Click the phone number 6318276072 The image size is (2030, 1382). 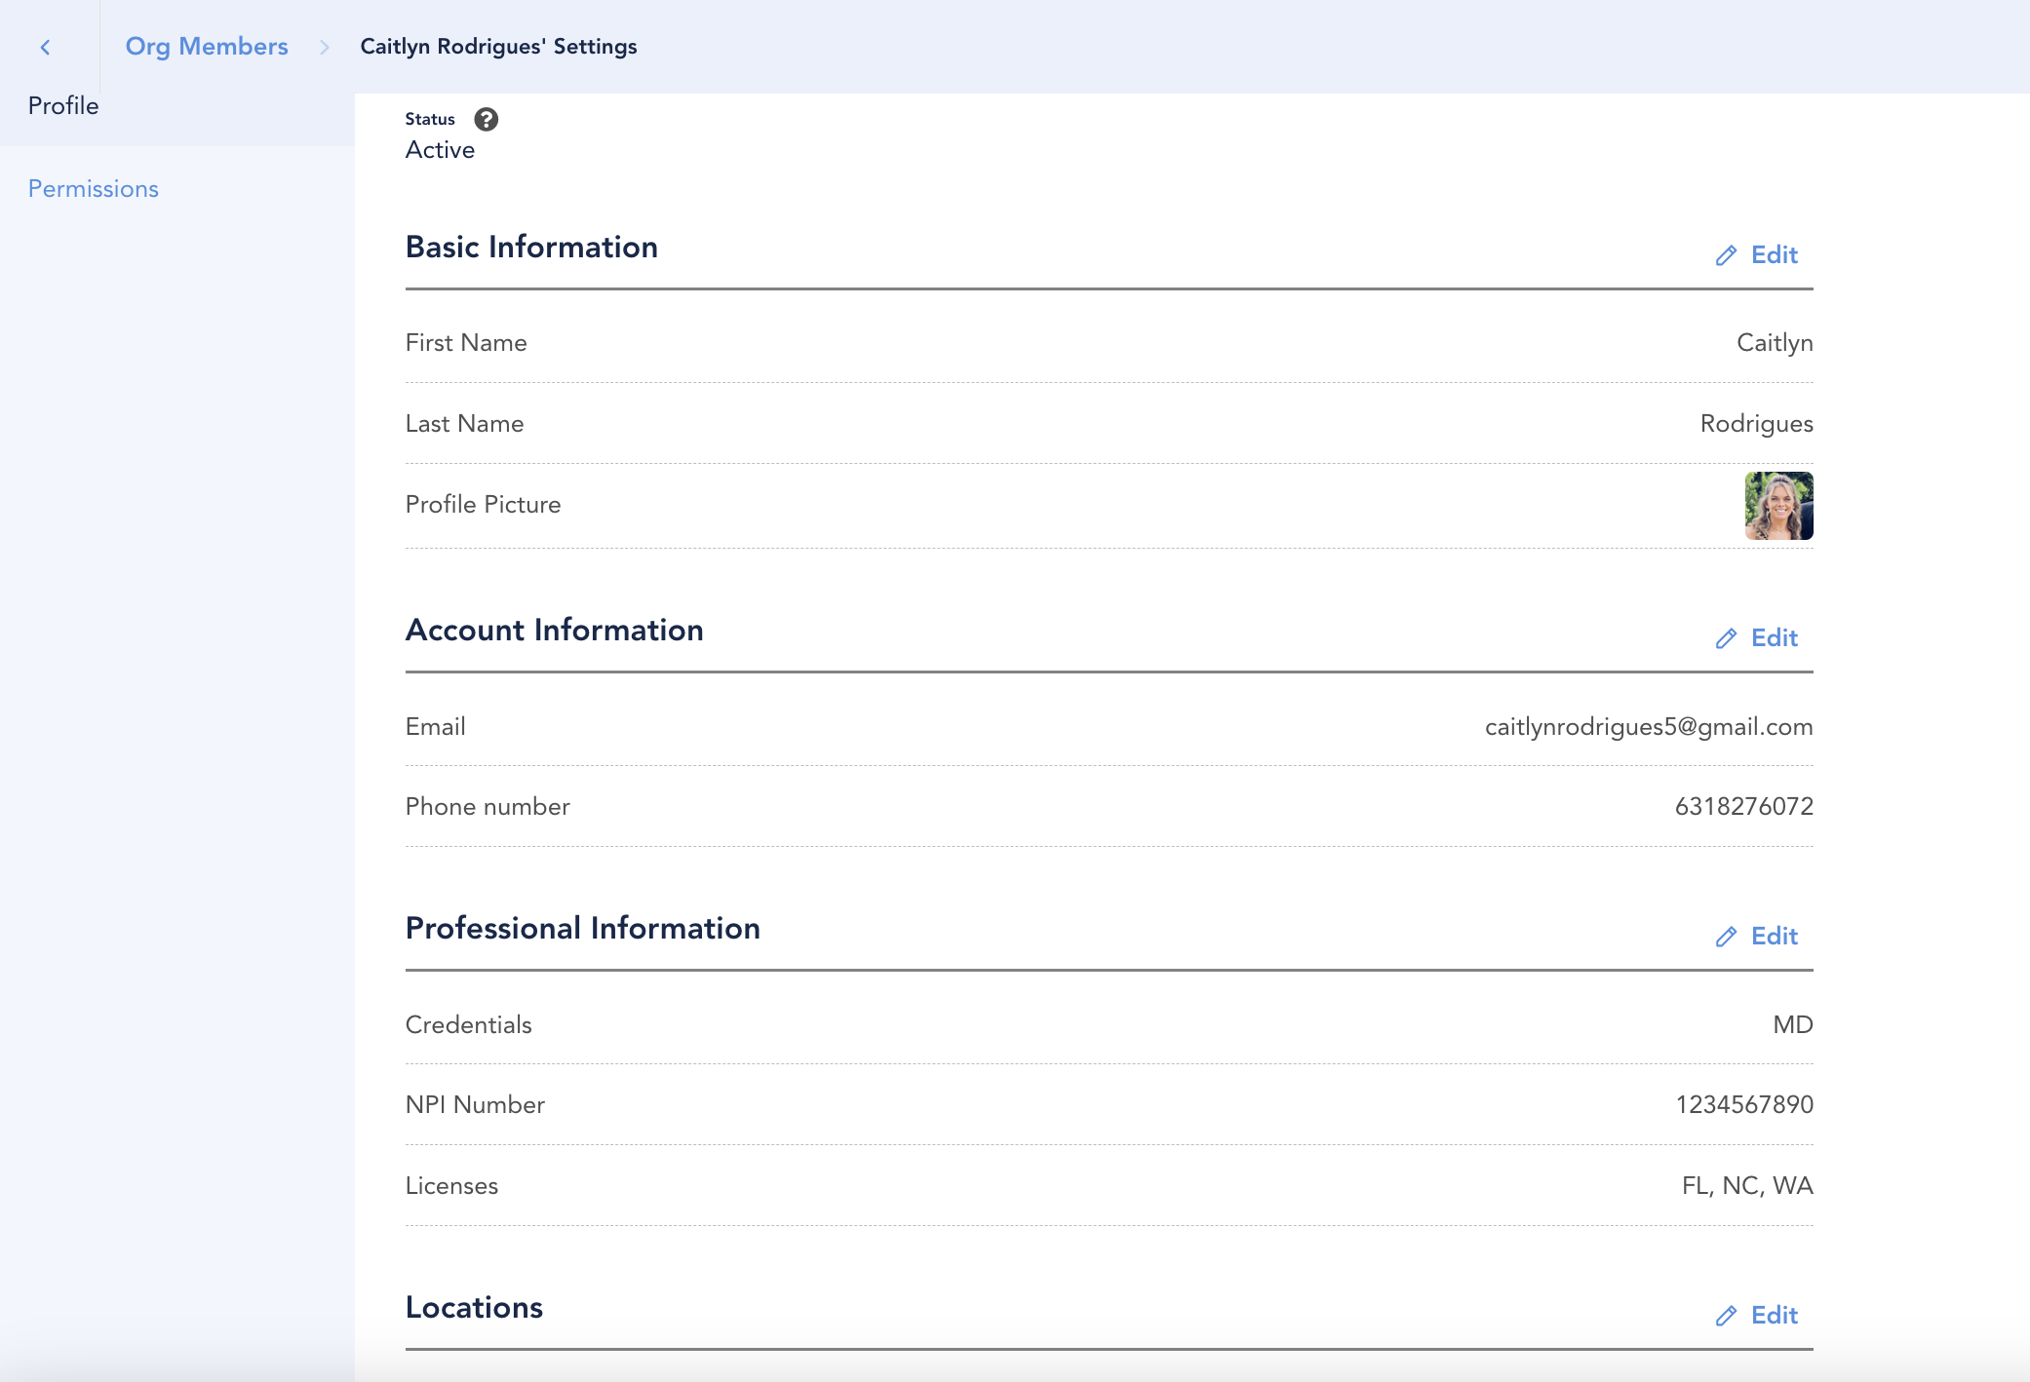[x=1743, y=807]
